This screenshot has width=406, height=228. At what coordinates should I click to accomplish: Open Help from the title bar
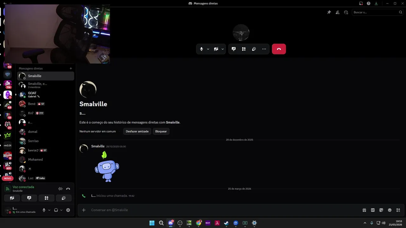tap(369, 3)
